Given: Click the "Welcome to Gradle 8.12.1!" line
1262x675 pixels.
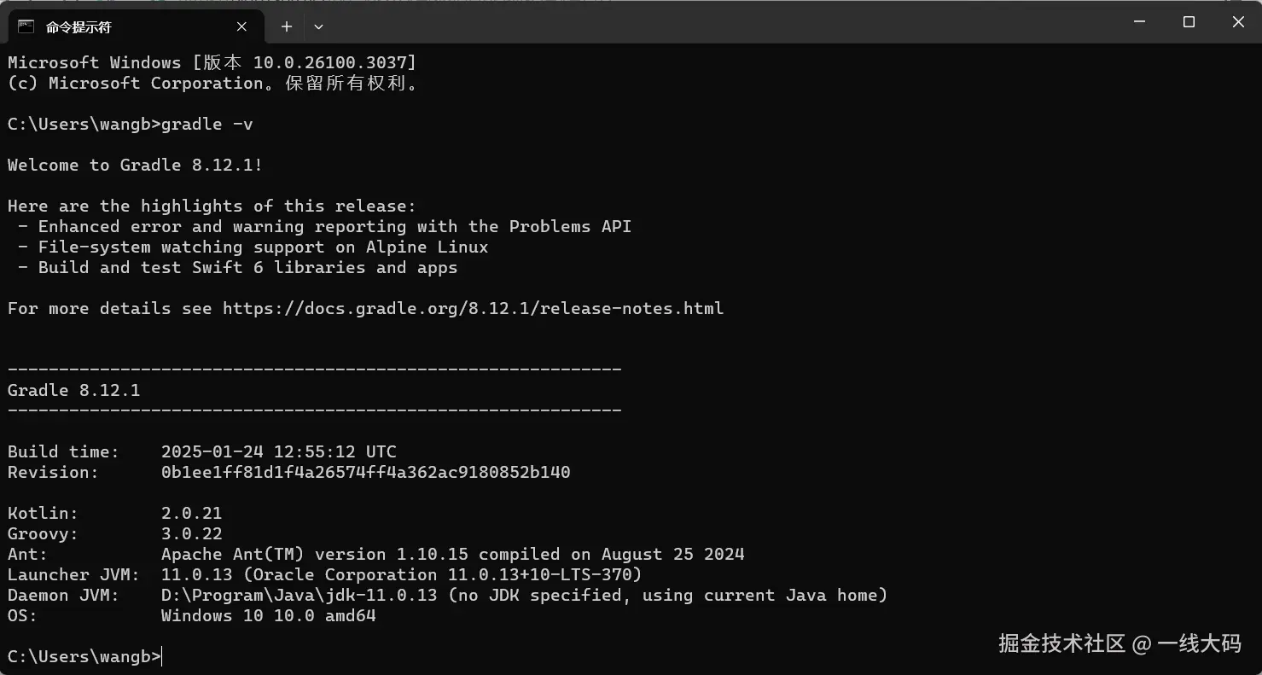Looking at the screenshot, I should tap(135, 165).
